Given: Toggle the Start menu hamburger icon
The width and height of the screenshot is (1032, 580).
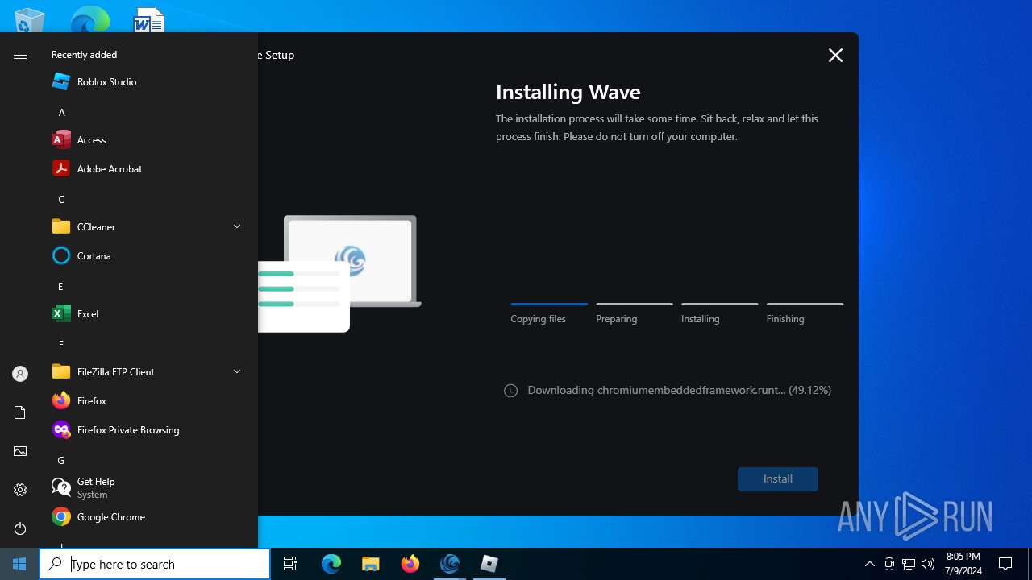Looking at the screenshot, I should pyautogui.click(x=20, y=55).
